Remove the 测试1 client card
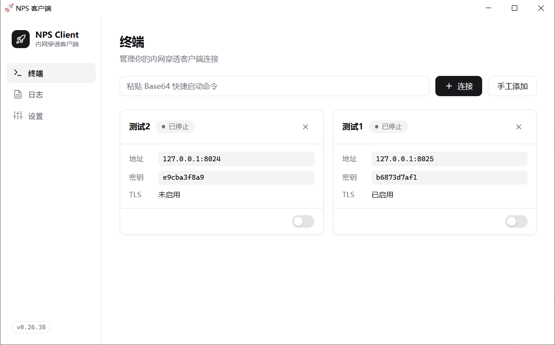The width and height of the screenshot is (555, 345). (x=519, y=127)
